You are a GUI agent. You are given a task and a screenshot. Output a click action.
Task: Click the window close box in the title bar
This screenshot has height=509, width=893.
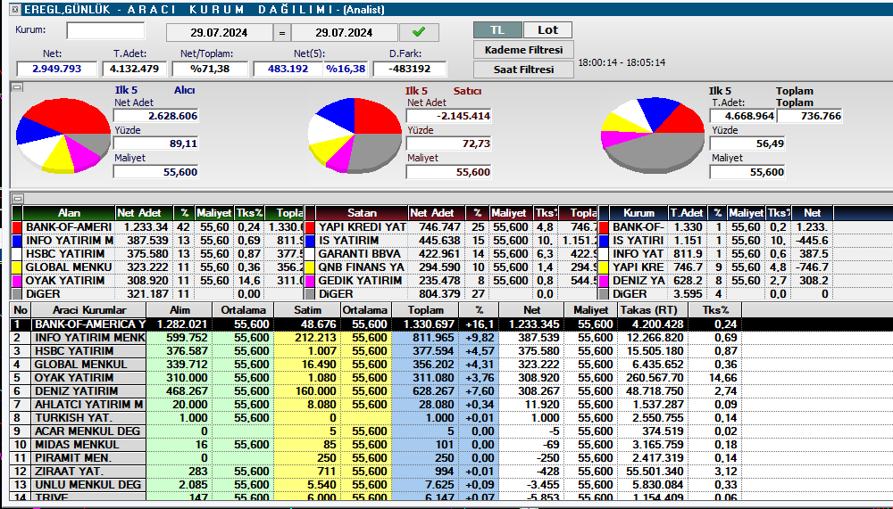pos(15,10)
